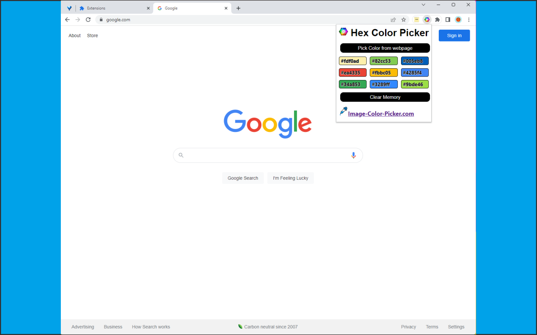Open the Business footer link

(x=113, y=327)
